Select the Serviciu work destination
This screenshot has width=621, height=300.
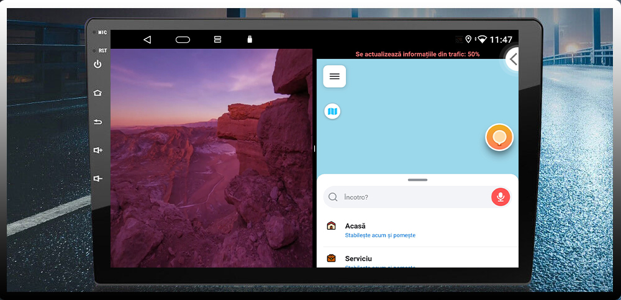pos(417,257)
